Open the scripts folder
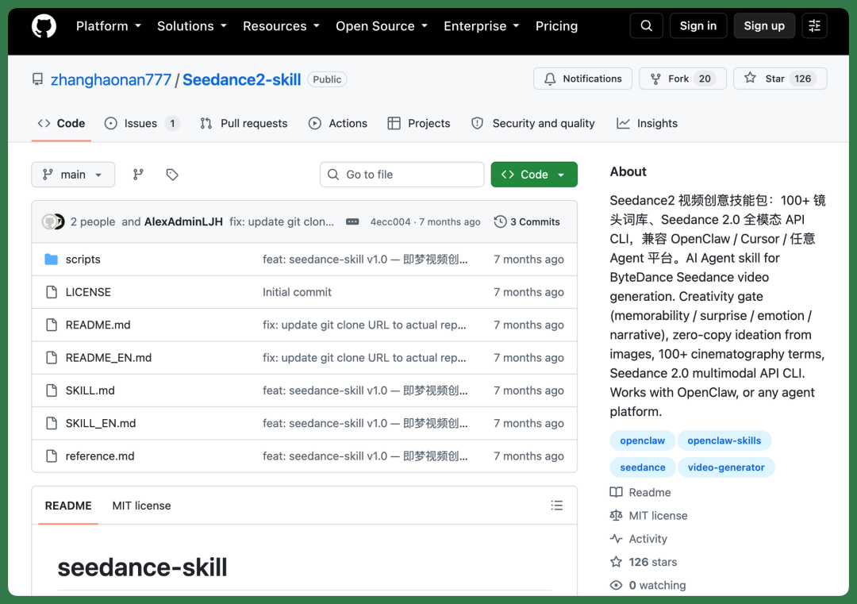The width and height of the screenshot is (857, 604). 83,259
